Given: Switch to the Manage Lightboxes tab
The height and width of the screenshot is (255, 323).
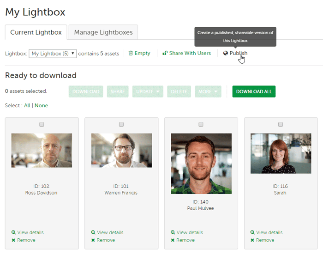Looking at the screenshot, I should [103, 32].
